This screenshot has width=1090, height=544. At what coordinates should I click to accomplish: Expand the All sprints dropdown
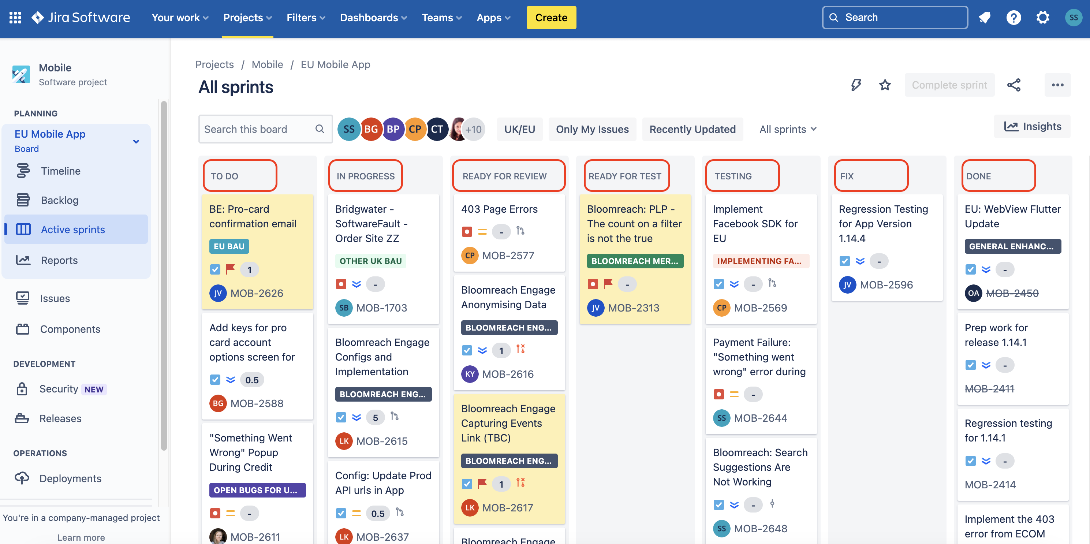[787, 129]
